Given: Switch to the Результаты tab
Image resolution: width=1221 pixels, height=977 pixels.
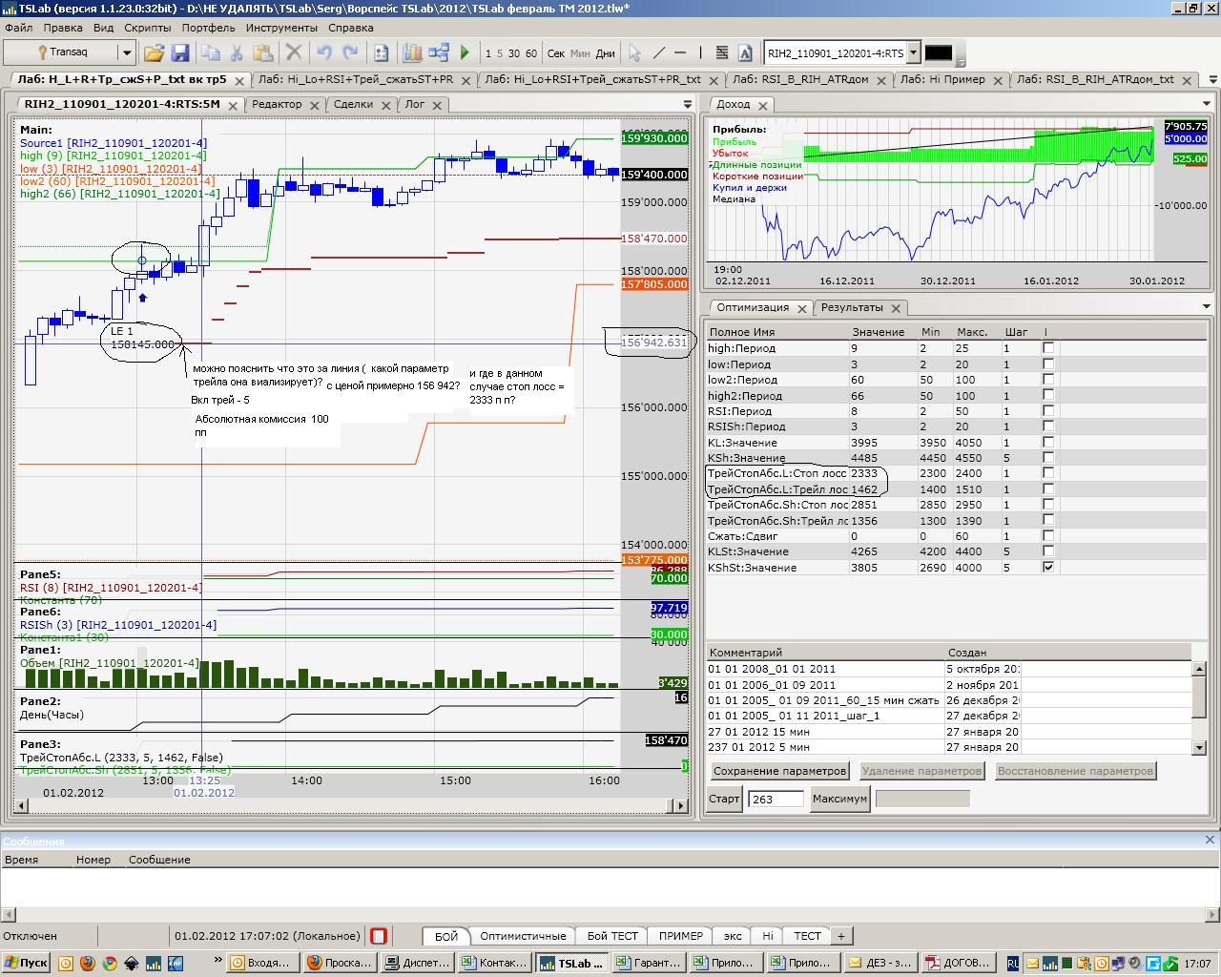Looking at the screenshot, I should click(852, 307).
